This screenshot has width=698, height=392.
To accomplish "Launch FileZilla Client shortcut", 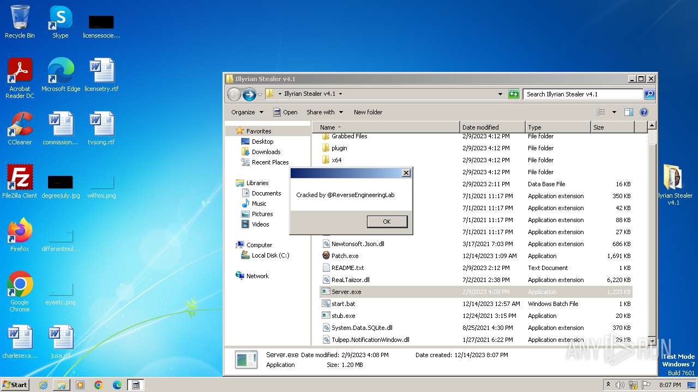I will click(x=20, y=182).
